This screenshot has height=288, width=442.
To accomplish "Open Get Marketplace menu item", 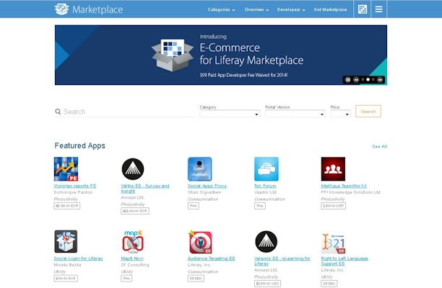I will point(330,9).
